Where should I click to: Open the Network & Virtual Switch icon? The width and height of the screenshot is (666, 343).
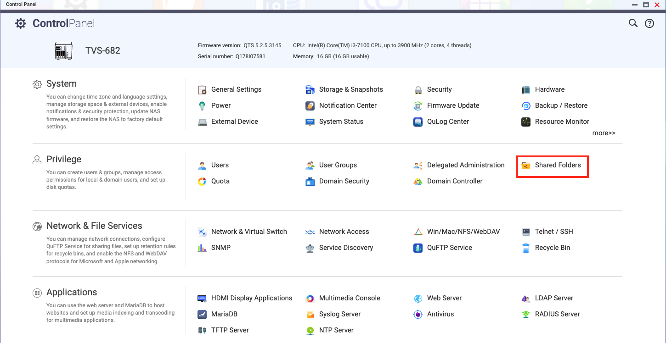202,232
